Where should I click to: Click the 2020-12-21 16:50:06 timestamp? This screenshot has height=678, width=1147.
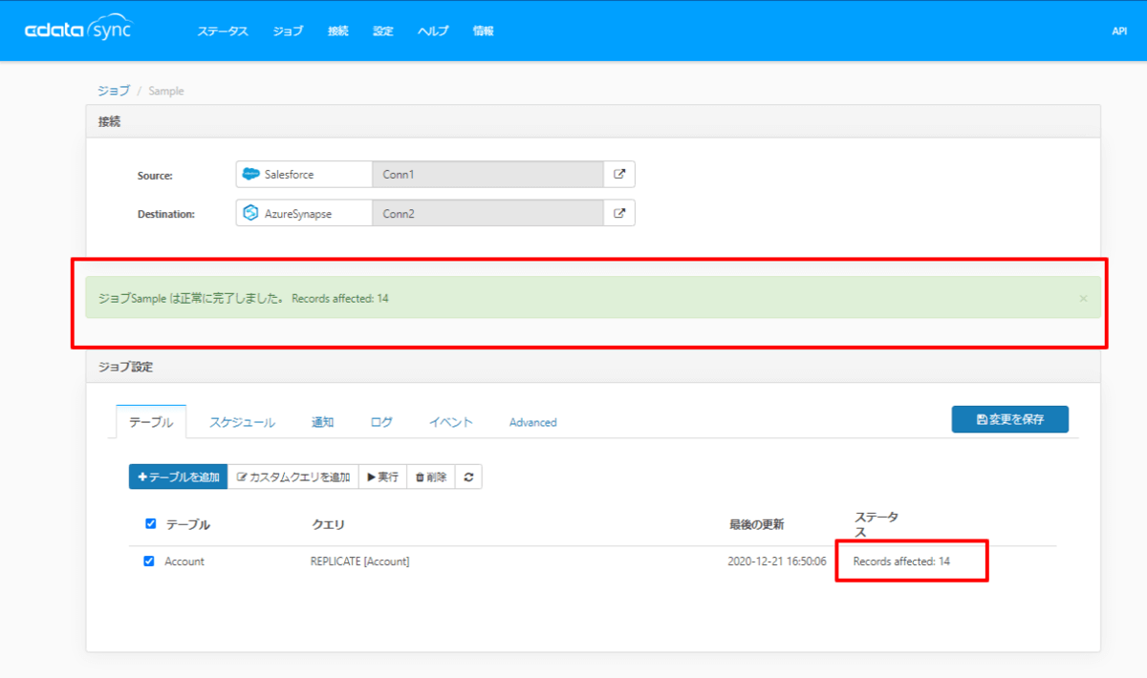pos(777,561)
